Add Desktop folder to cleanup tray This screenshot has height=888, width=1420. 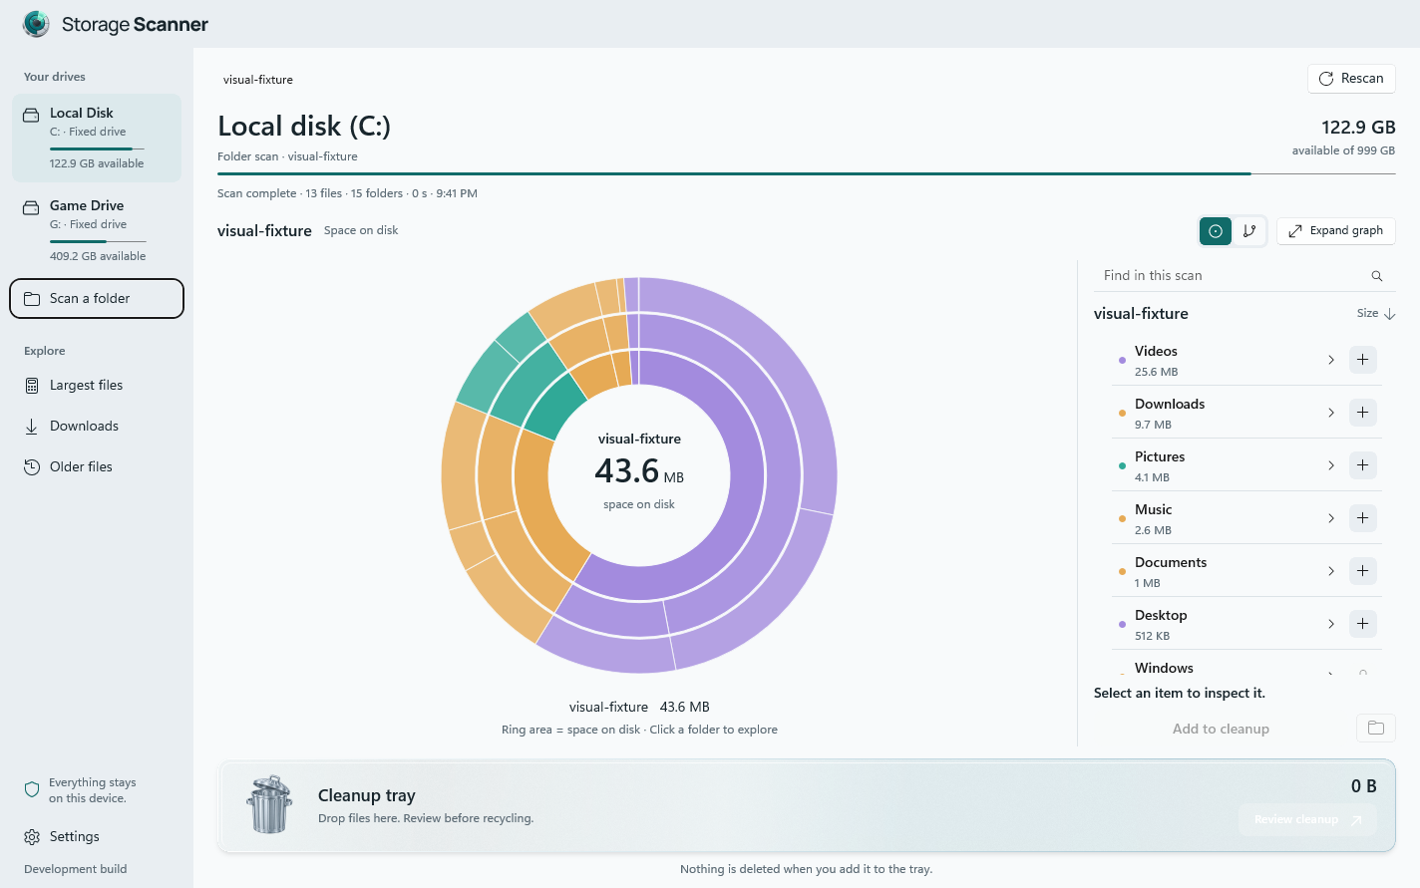point(1362,624)
